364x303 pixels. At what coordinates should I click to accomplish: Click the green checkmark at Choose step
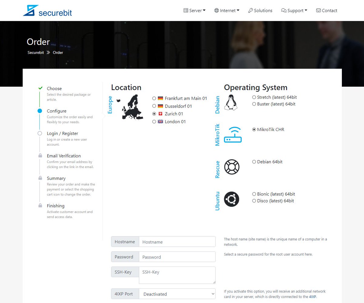tap(40, 88)
